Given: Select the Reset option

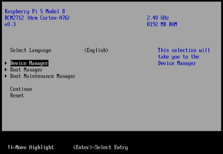Looking at the screenshot, I should (17, 95).
